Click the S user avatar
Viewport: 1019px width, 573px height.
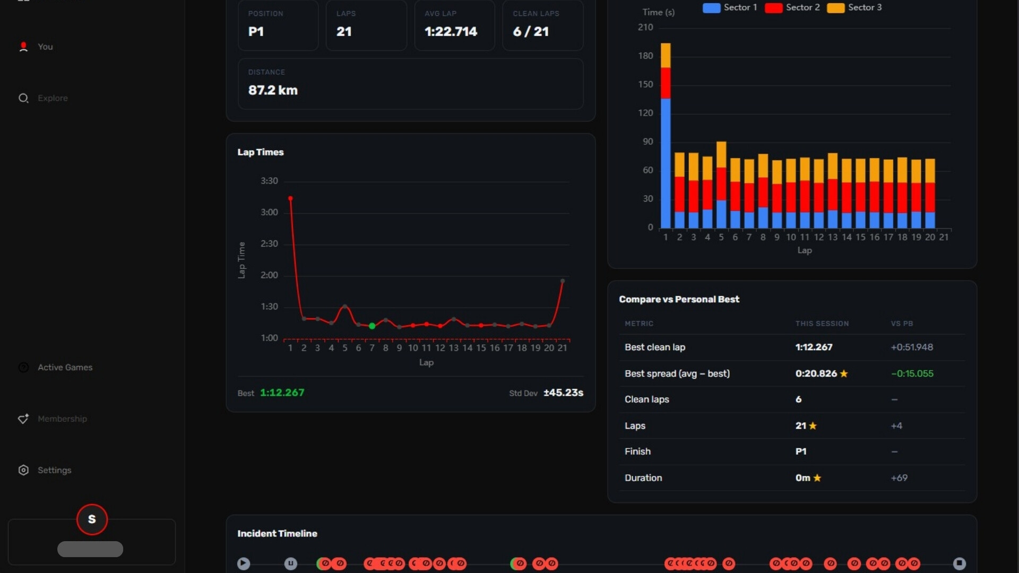coord(92,519)
